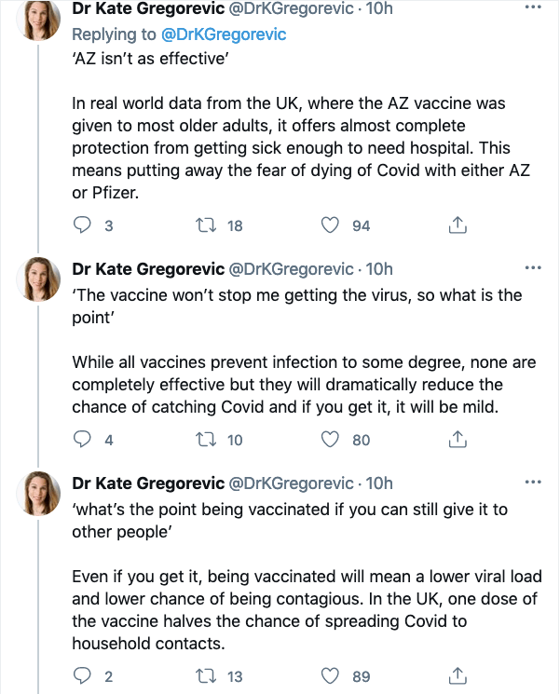560x694 pixels.
Task: Reply to the household contacts tweet
Action: (x=83, y=677)
